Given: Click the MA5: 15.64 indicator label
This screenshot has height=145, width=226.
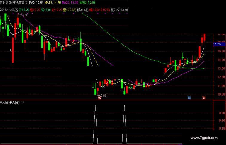Looking at the screenshot, I should tap(36, 2).
